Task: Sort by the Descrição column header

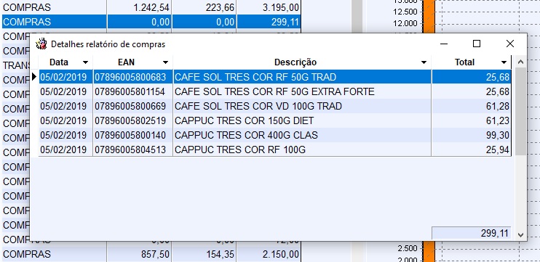Action: point(295,62)
